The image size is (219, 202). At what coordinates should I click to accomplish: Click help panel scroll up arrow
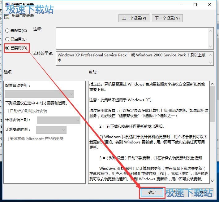pos(212,84)
